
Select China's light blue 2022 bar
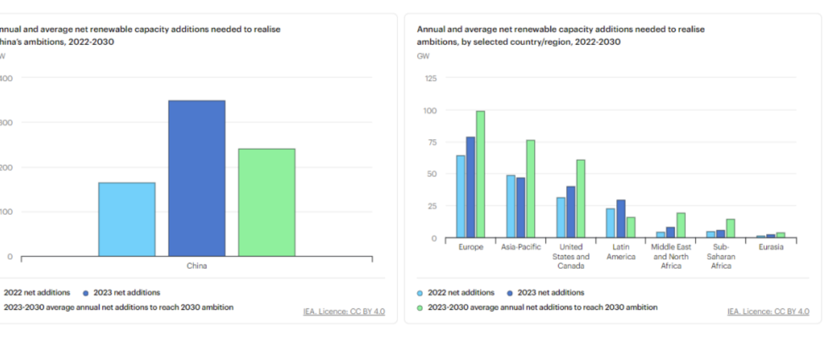[x=127, y=219]
